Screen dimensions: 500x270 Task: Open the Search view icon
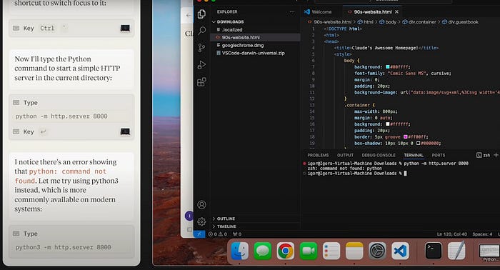201,31
